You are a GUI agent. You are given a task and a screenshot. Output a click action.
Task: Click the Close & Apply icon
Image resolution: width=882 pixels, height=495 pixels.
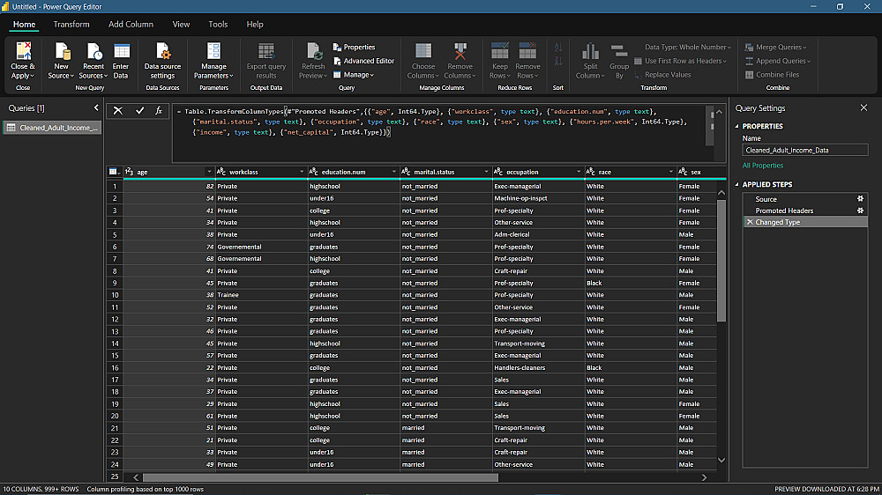[23, 52]
